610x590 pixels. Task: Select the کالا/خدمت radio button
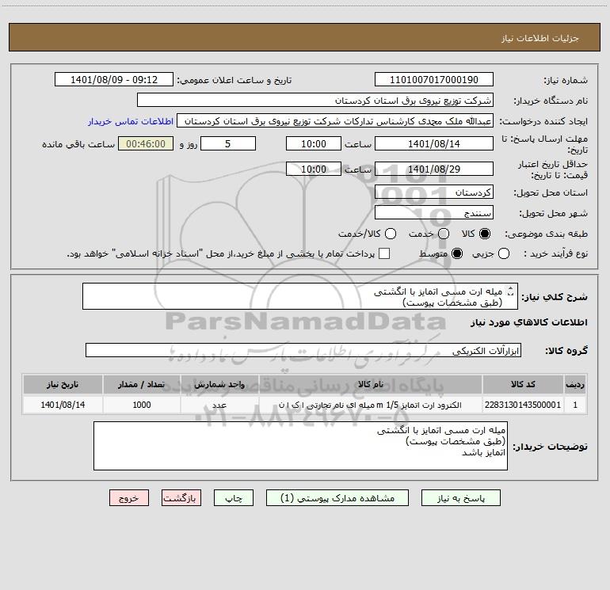[x=391, y=234]
